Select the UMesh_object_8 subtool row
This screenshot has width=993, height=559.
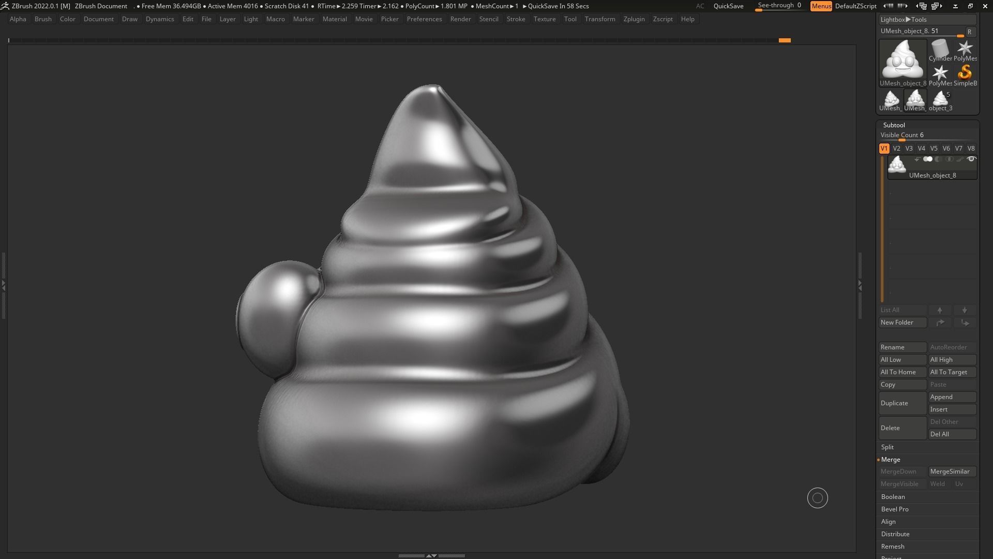pos(932,168)
